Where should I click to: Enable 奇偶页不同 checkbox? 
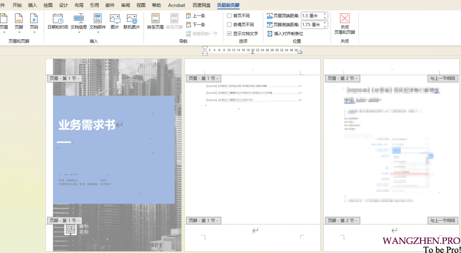coord(230,25)
